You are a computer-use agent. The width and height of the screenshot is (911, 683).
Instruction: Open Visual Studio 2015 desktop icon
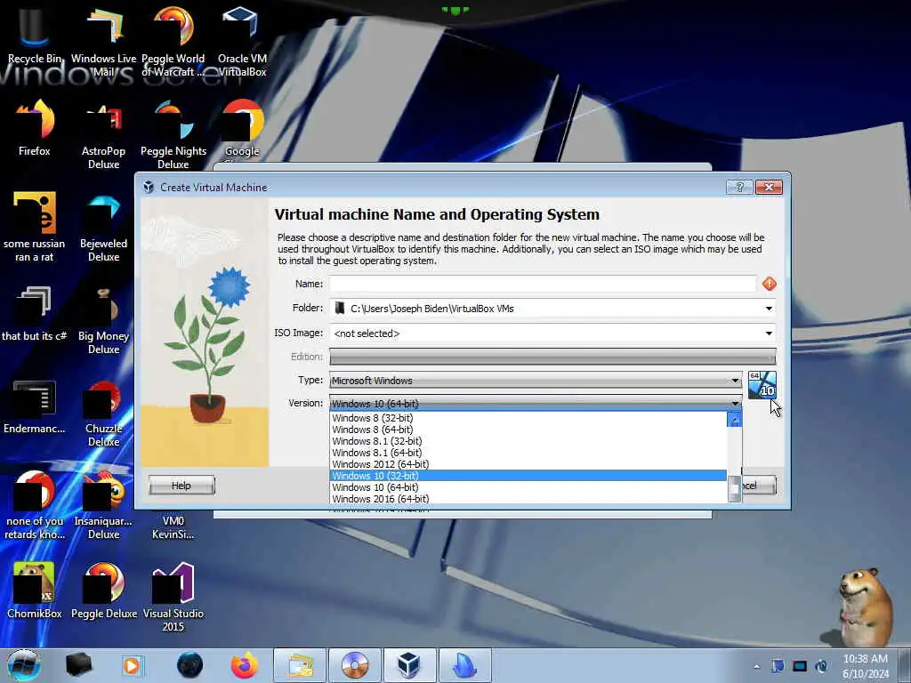click(173, 597)
